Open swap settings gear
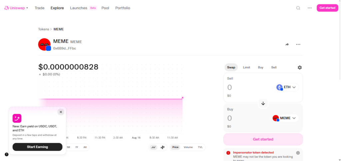The image size is (341, 161). click(x=300, y=67)
